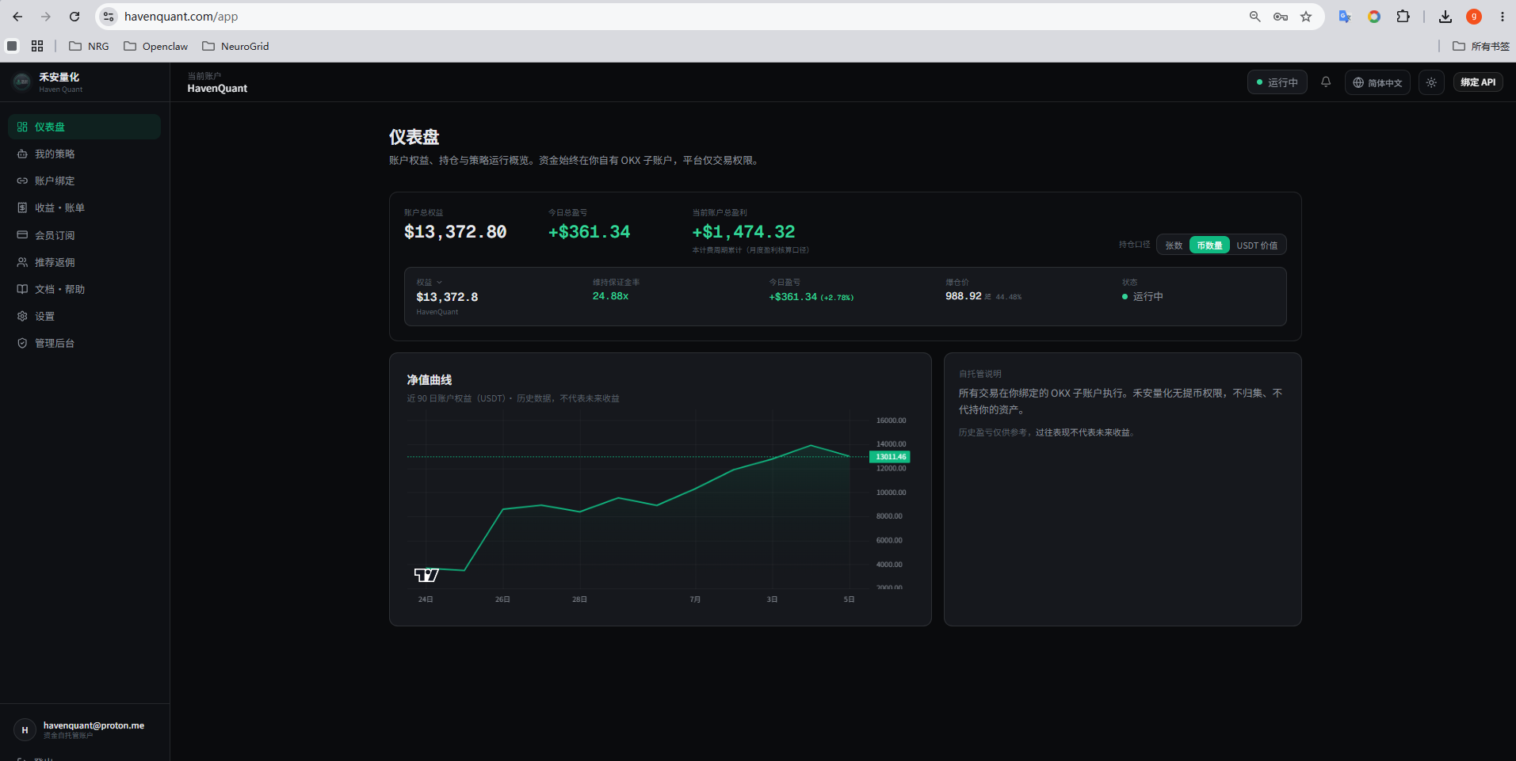Open the HavenQuant current account selector
The image size is (1516, 761).
coord(217,82)
